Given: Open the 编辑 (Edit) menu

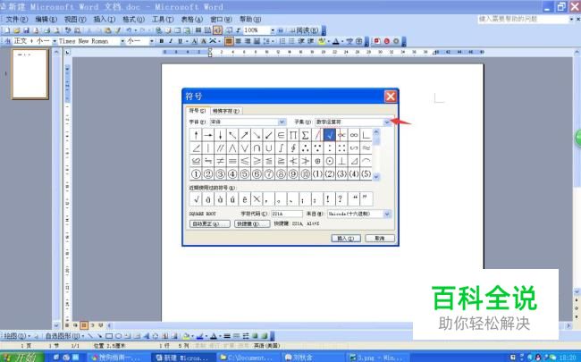Looking at the screenshot, I should tap(46, 20).
